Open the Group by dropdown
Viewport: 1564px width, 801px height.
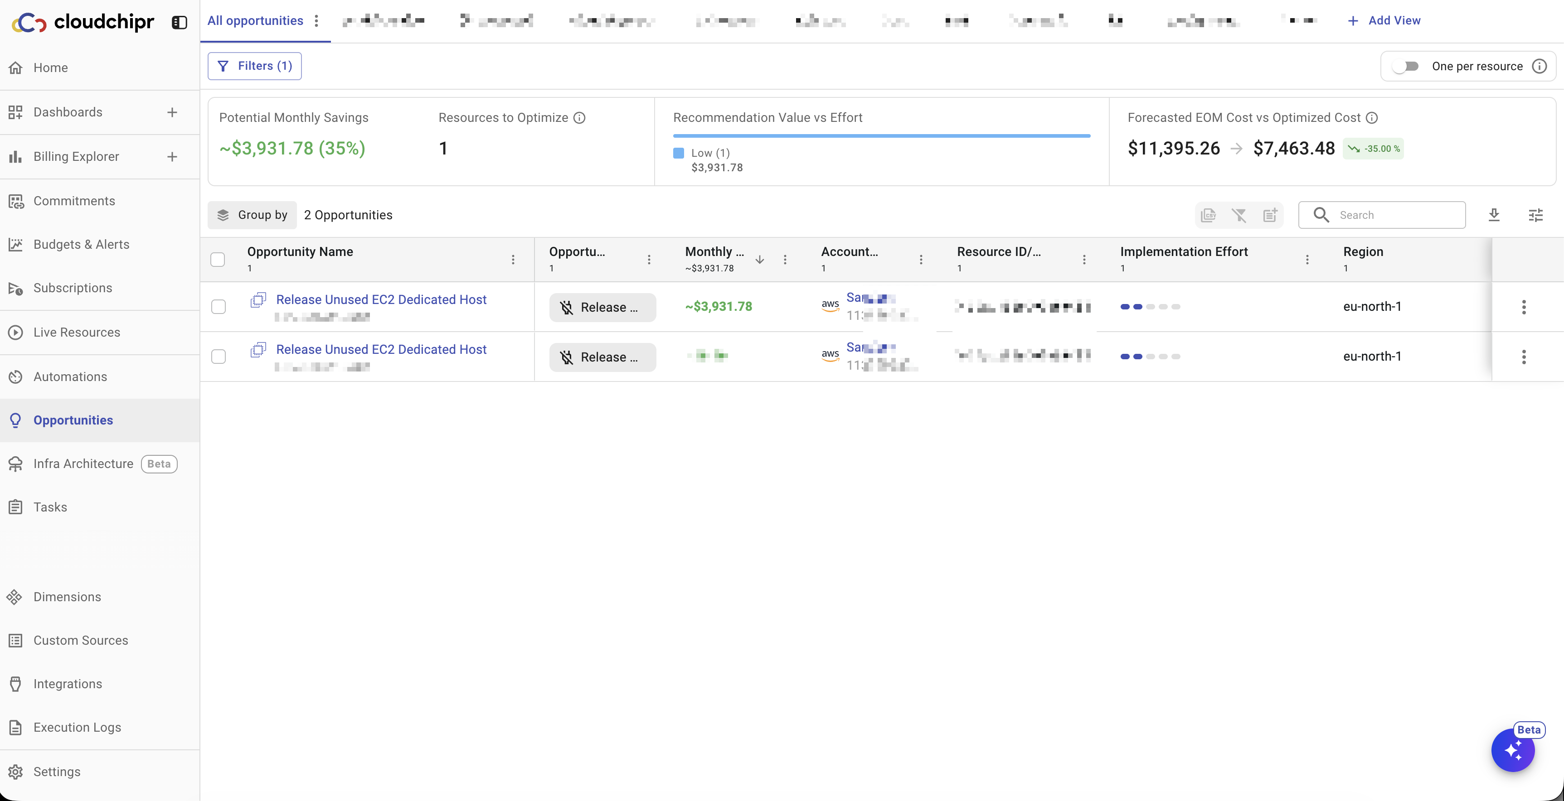coord(252,215)
